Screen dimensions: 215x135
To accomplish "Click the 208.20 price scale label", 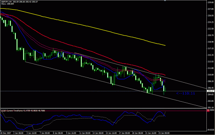I will 211,81.
